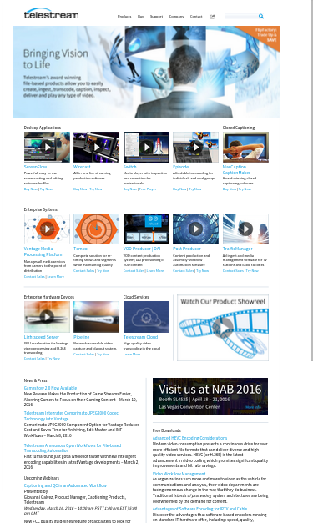
Task: Click the Telestream logo
Action: click(x=51, y=14)
